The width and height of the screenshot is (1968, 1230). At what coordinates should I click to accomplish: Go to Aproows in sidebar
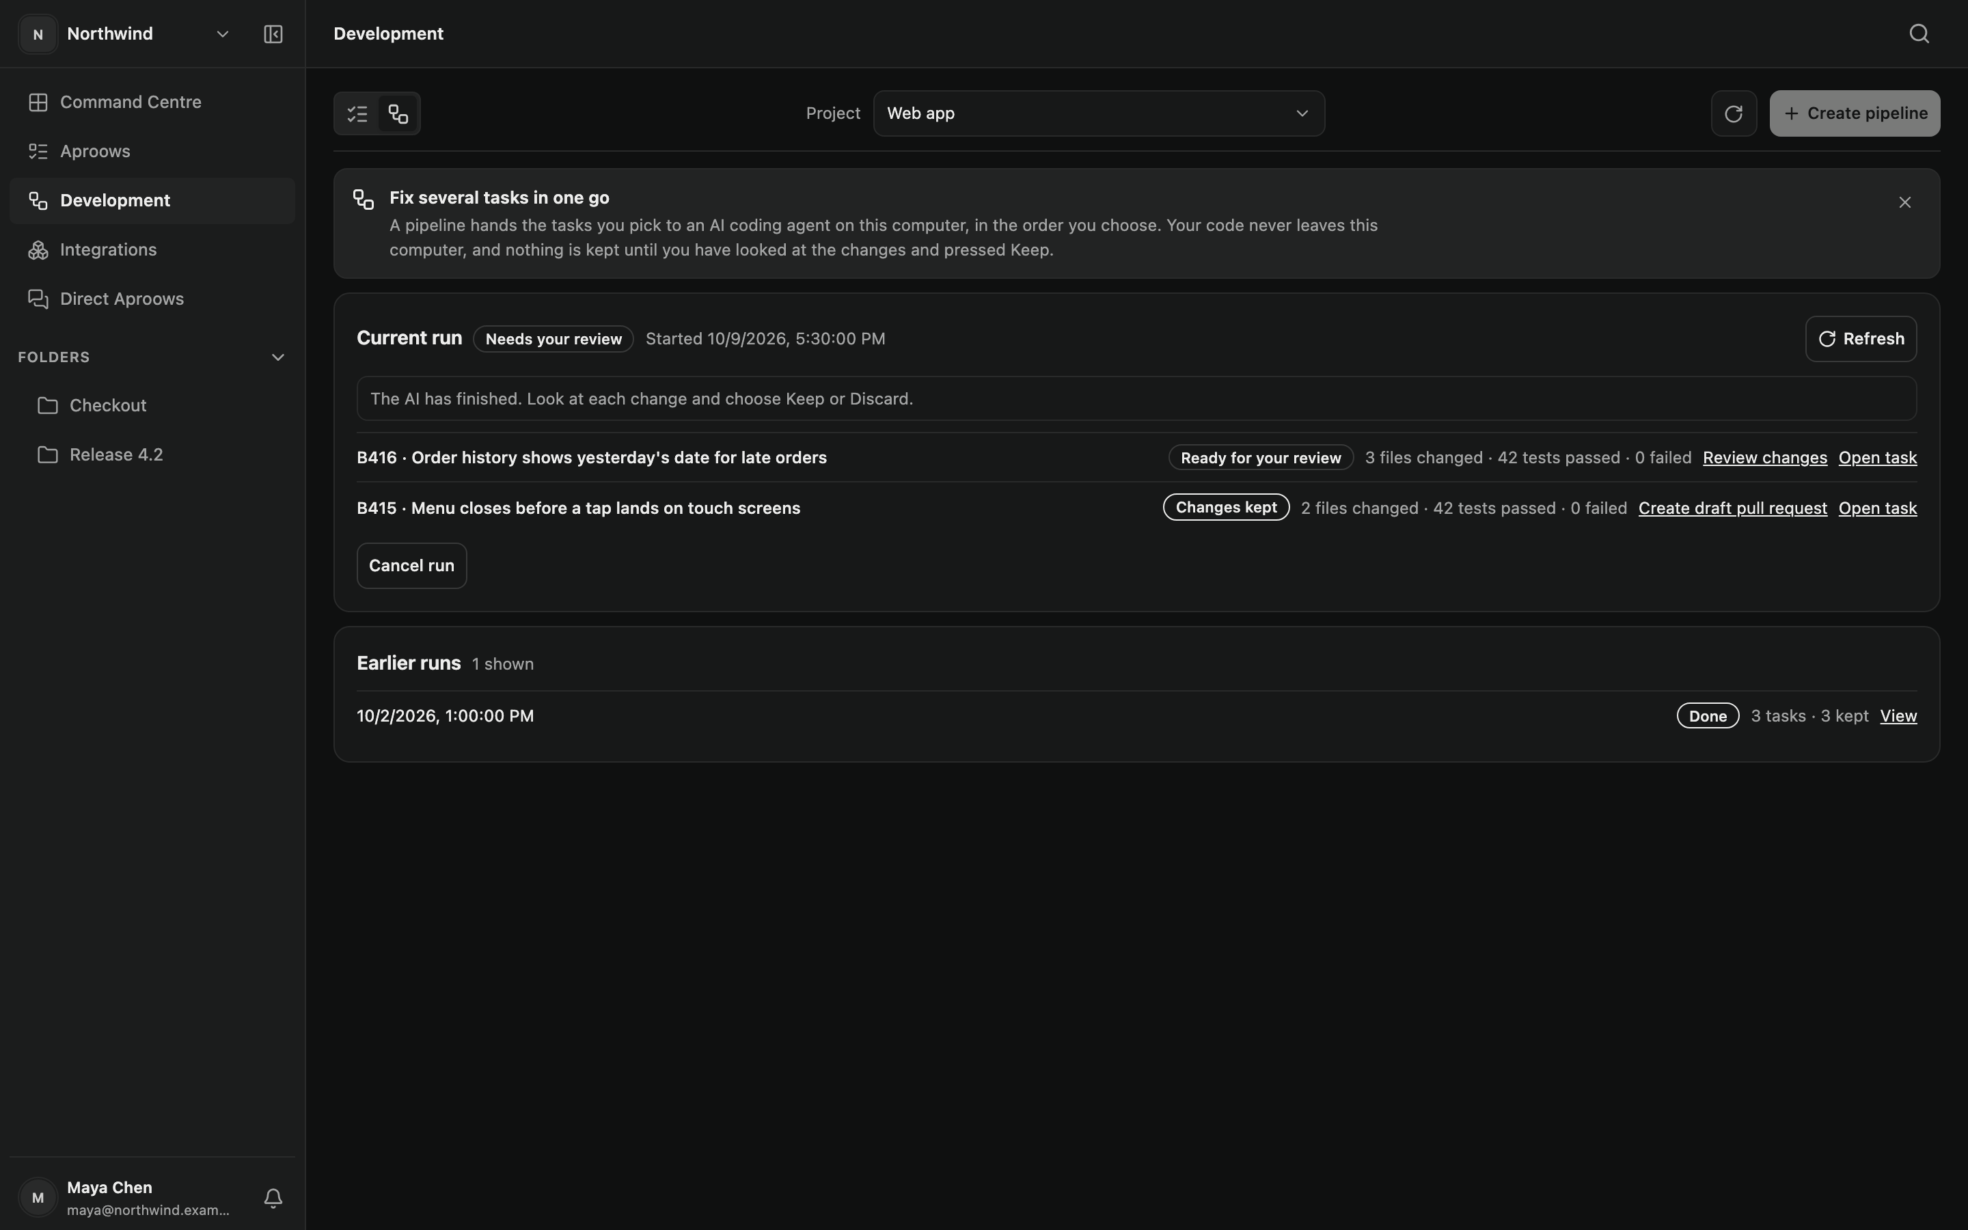click(152, 151)
